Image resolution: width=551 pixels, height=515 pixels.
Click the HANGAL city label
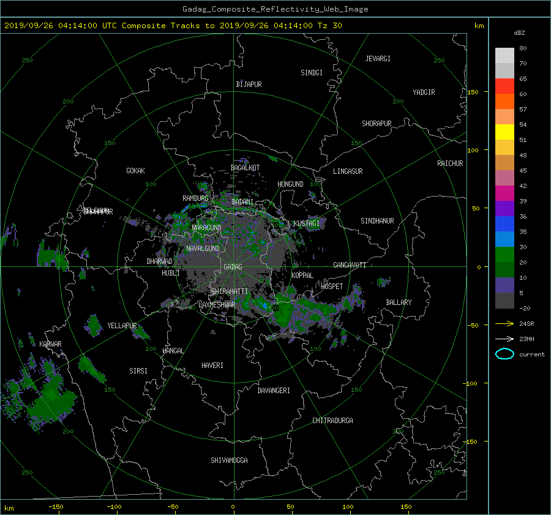point(173,351)
